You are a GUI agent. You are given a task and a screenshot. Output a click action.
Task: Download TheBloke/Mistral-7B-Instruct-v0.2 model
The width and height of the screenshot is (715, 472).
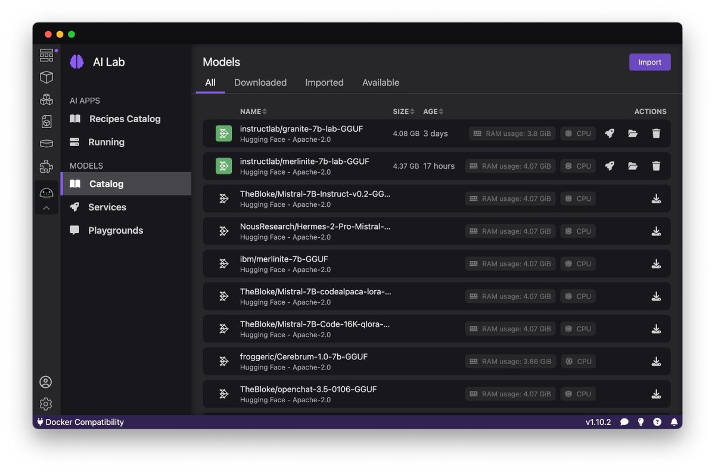pyautogui.click(x=656, y=198)
